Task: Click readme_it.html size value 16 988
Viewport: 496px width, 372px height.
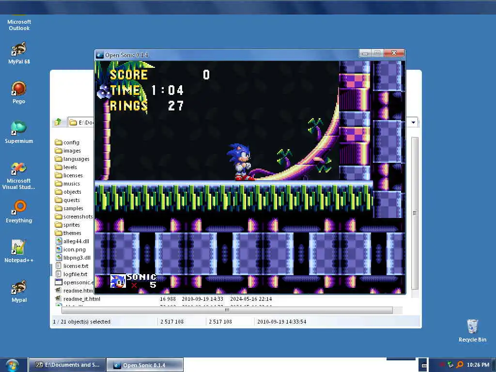Action: click(x=168, y=299)
